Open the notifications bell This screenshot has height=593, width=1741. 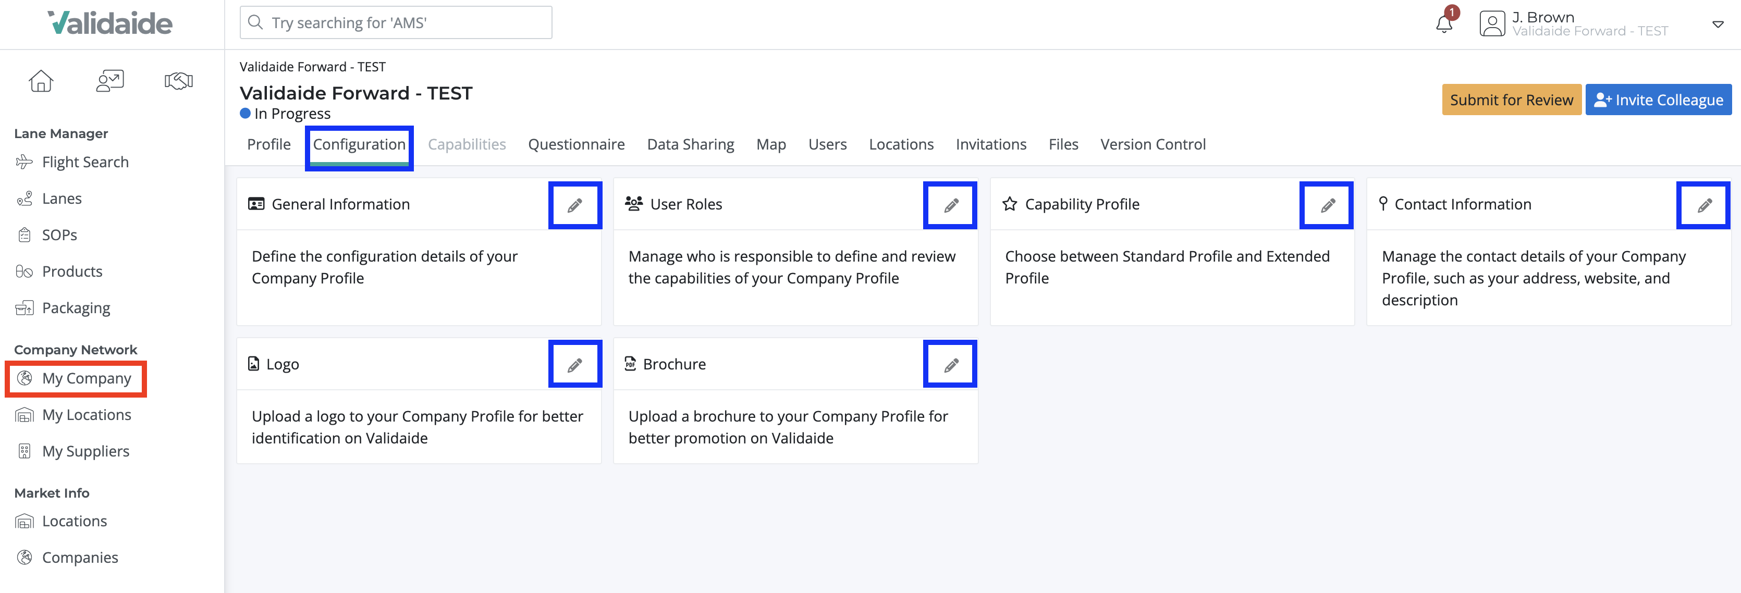pos(1444,23)
